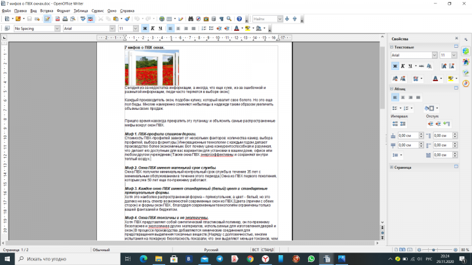
Task: Open the highlighting color picker in the toolbar
Action: point(247,28)
